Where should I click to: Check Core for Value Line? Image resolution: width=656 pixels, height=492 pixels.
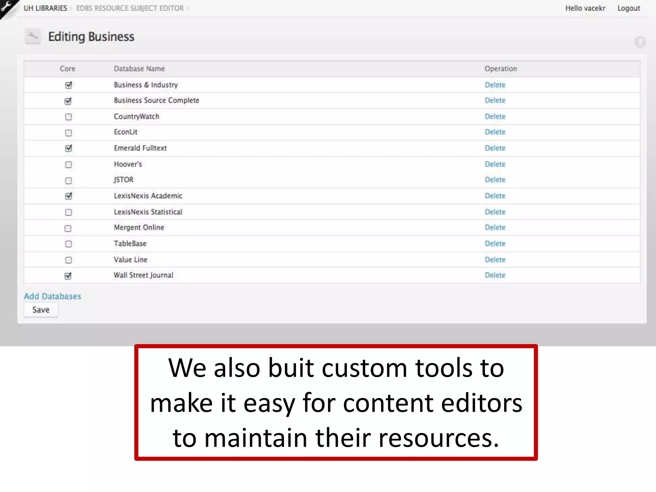click(68, 260)
